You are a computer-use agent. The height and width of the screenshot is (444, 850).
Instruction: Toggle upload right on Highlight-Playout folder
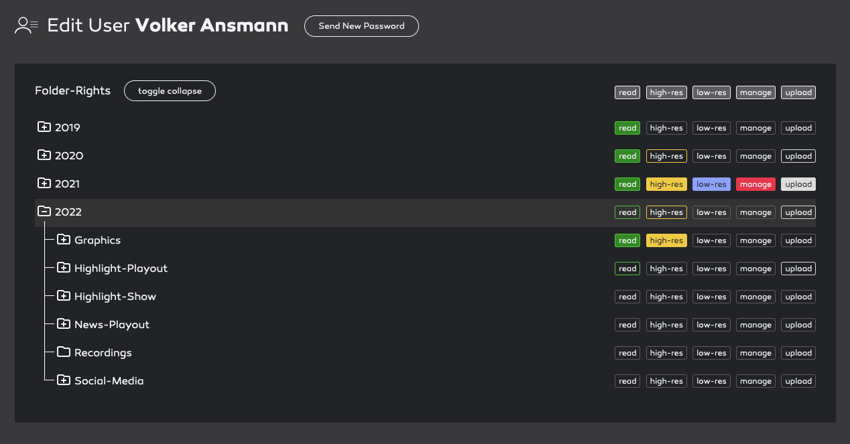(x=798, y=269)
